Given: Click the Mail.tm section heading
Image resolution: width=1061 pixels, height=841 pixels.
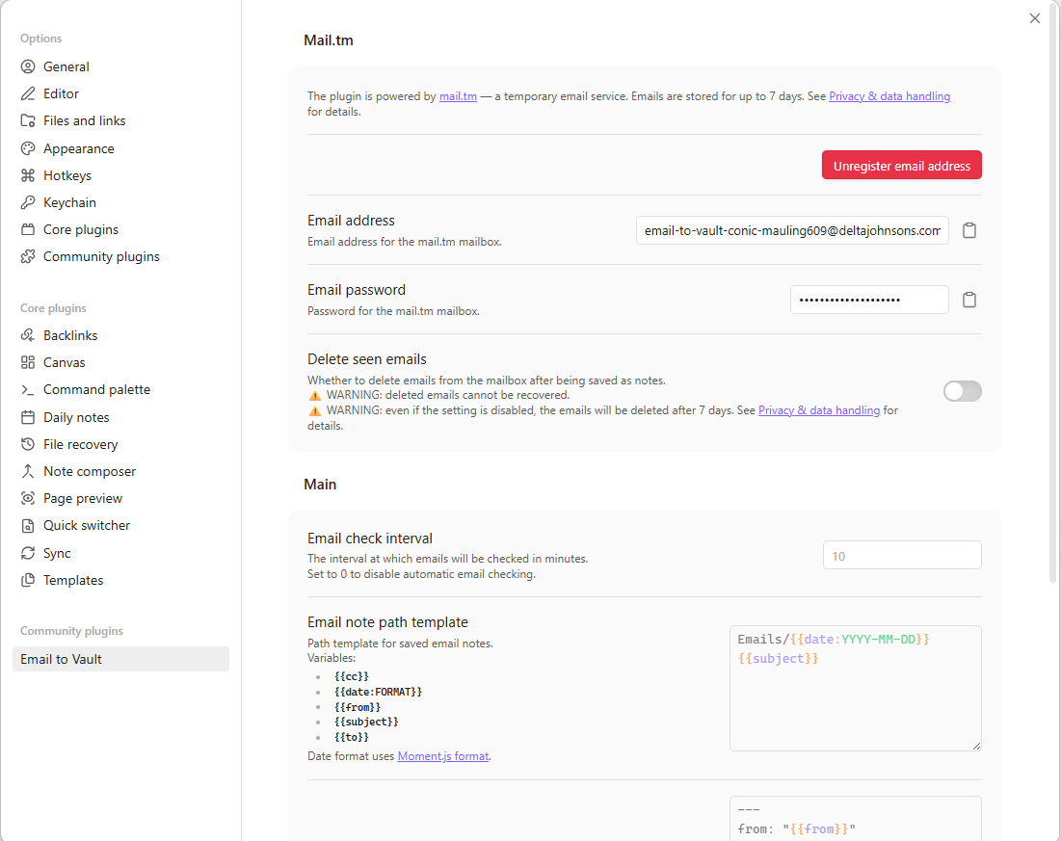Looking at the screenshot, I should pyautogui.click(x=329, y=39).
